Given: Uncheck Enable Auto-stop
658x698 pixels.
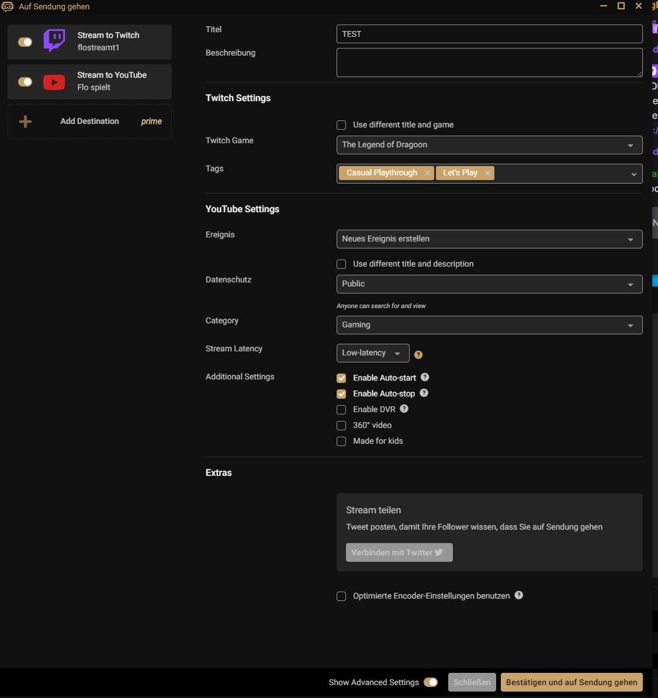Looking at the screenshot, I should click(341, 394).
